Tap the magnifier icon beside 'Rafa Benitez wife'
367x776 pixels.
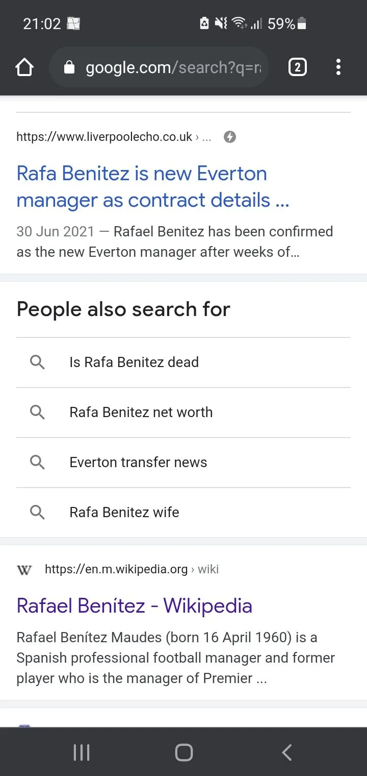[x=36, y=512]
